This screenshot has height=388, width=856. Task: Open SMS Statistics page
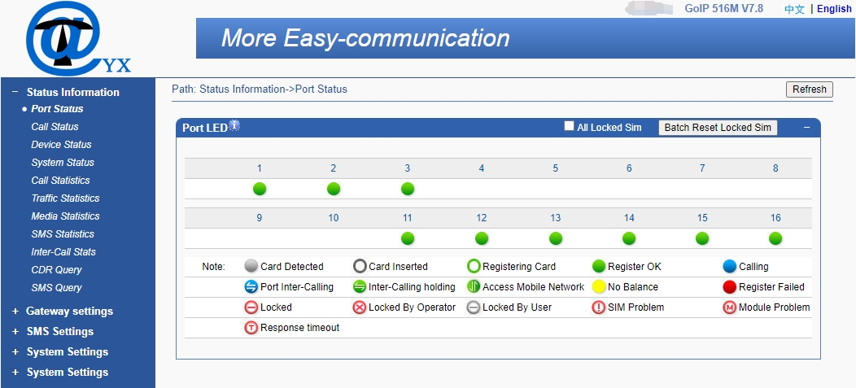tap(63, 234)
